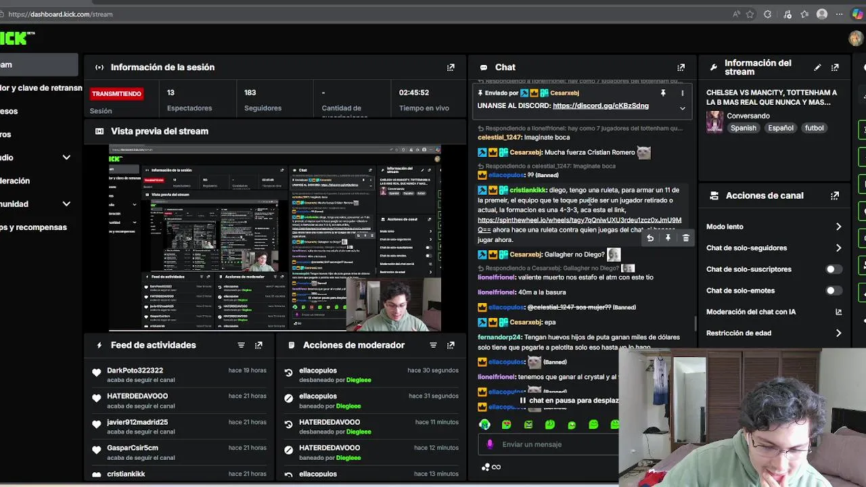Pop out the Chat panel
The image size is (866, 487).
coord(681,68)
